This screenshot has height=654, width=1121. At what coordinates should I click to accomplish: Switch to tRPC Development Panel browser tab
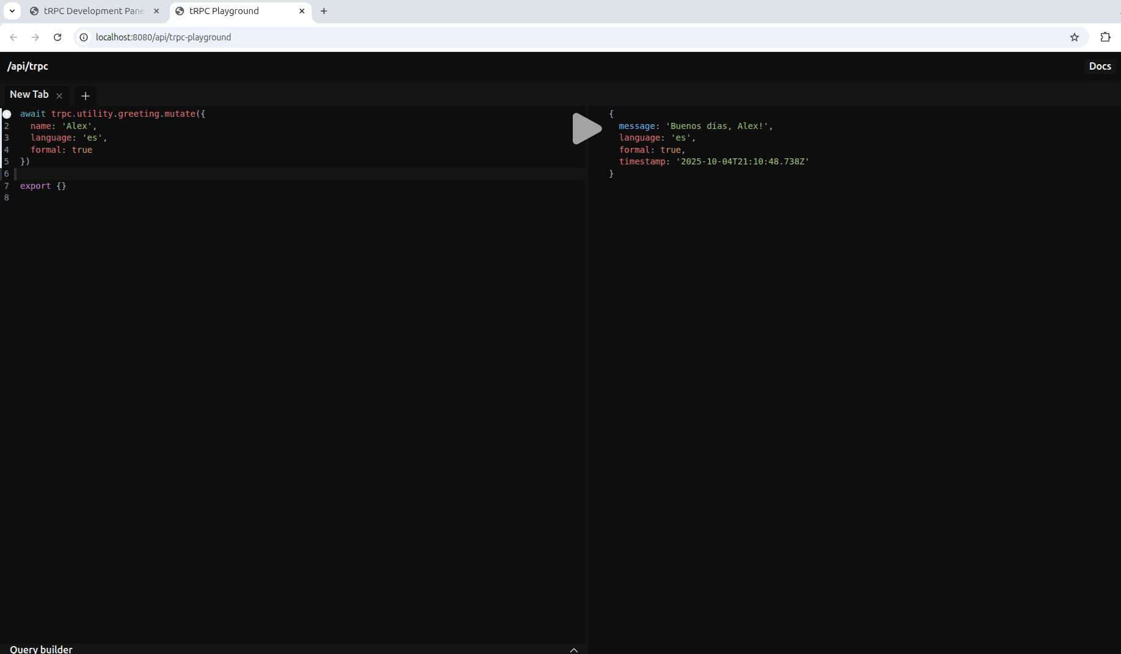[95, 11]
